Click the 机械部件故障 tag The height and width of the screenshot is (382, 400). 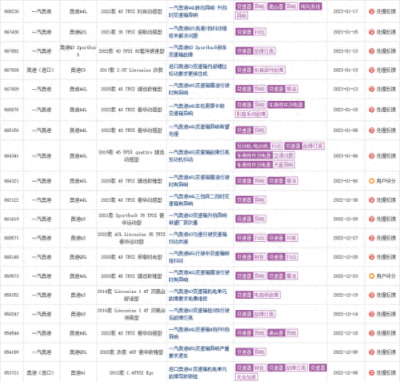(x=269, y=70)
